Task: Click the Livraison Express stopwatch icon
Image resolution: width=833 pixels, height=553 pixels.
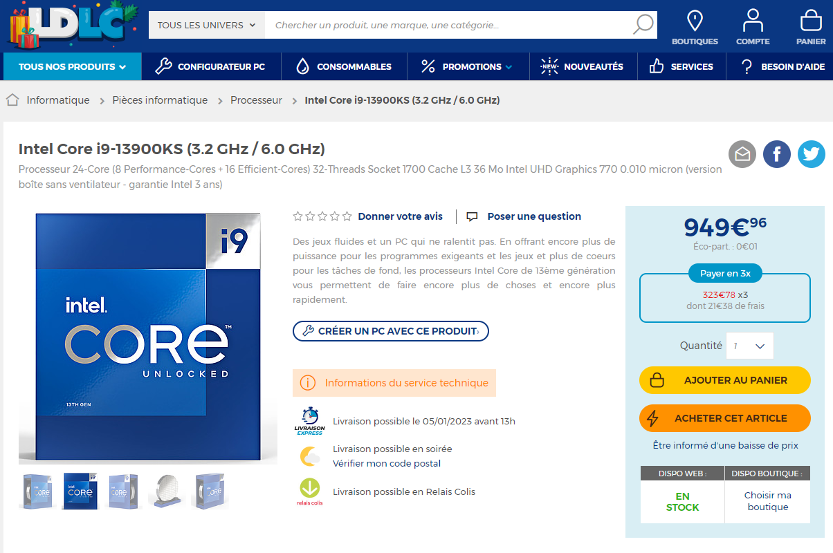Action: pyautogui.click(x=310, y=421)
